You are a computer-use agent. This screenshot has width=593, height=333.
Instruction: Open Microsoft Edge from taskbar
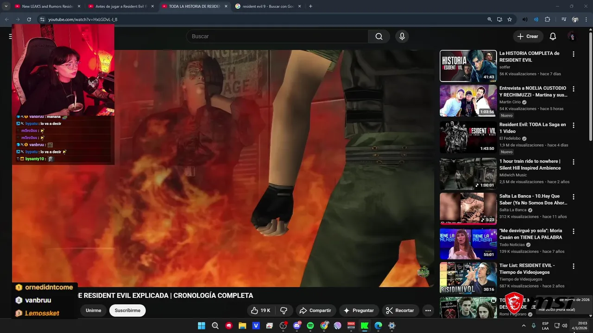[x=378, y=326]
